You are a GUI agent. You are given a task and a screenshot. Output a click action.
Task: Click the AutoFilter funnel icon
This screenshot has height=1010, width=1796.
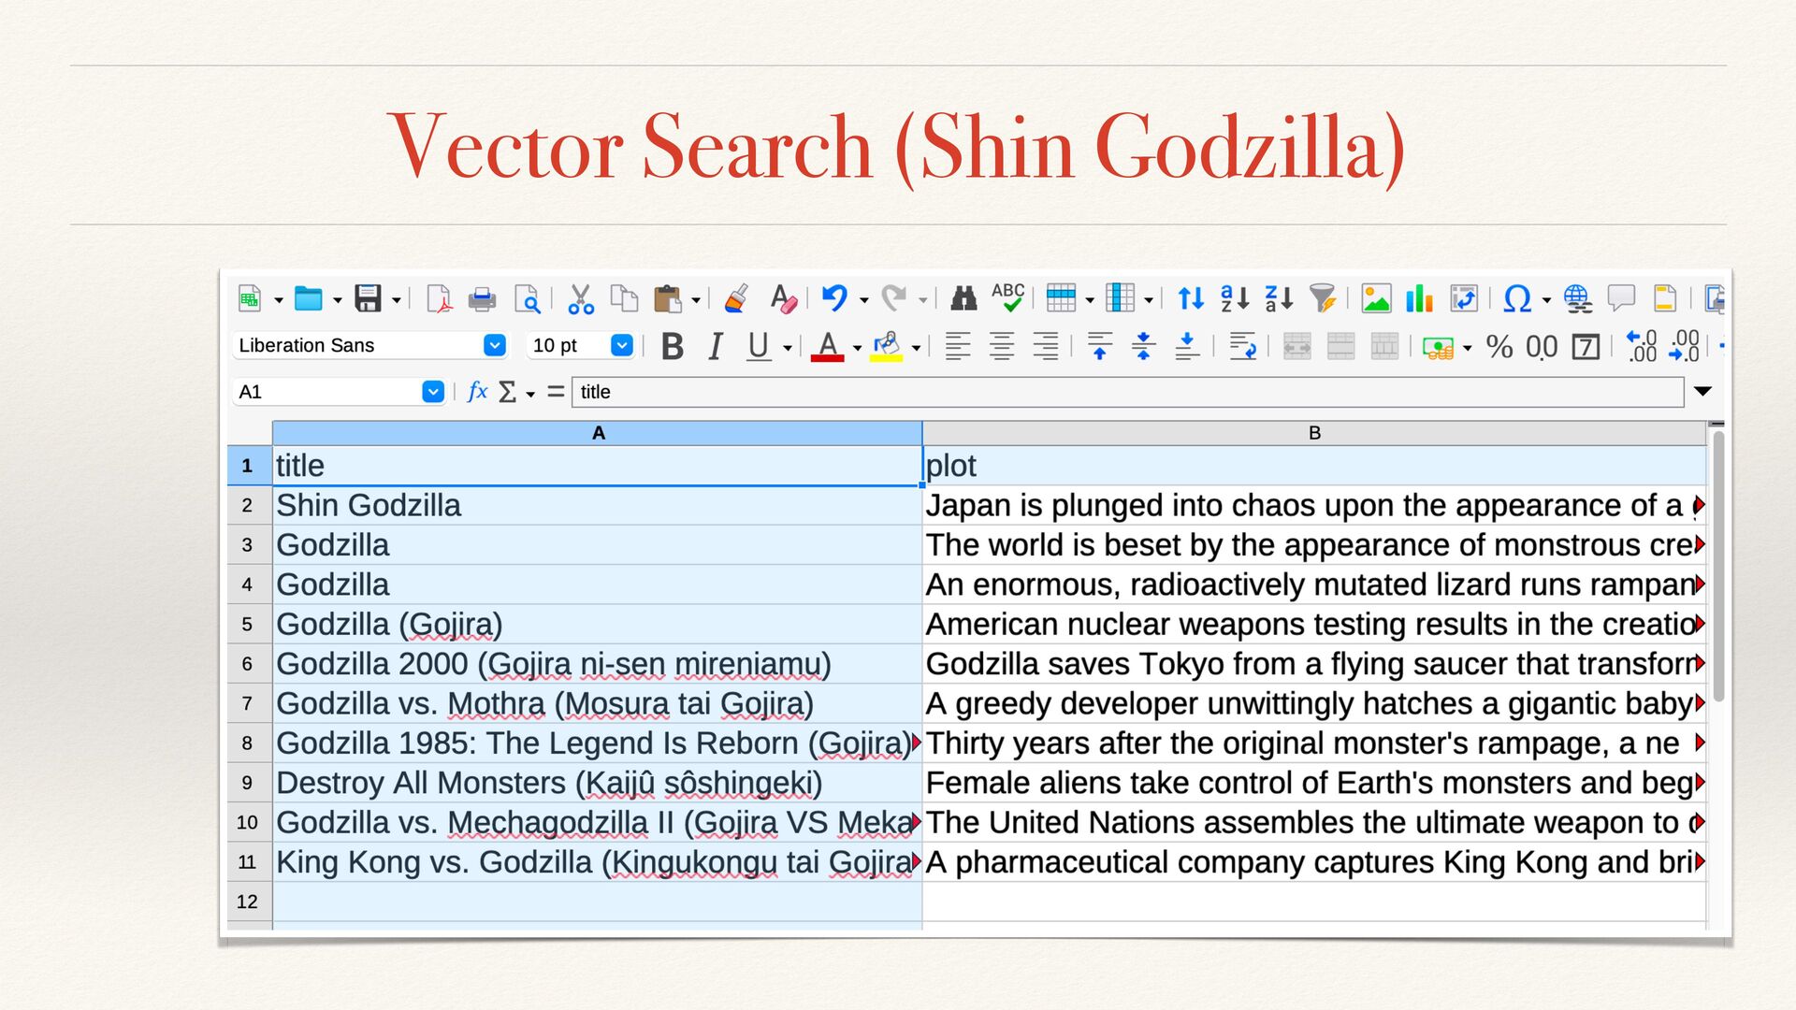coord(1322,298)
